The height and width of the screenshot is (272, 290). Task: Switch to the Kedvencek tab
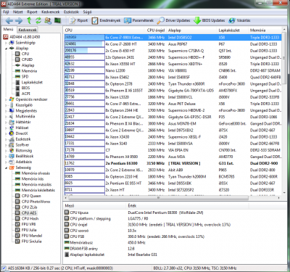coord(28,30)
